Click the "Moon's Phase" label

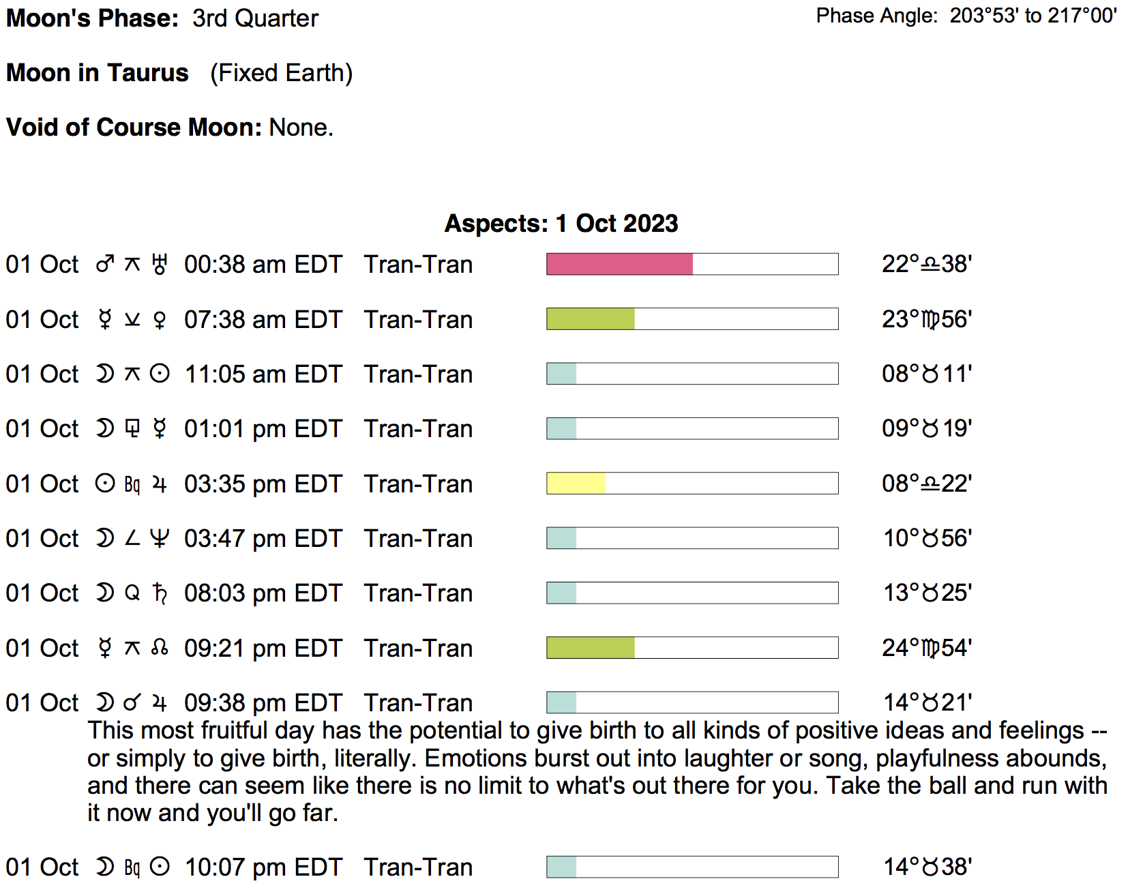point(92,18)
